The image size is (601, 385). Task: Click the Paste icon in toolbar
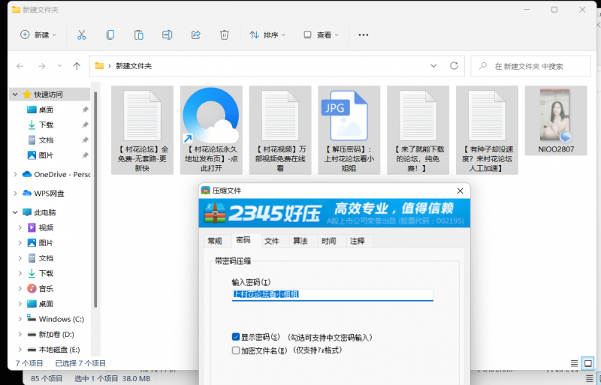coord(139,35)
